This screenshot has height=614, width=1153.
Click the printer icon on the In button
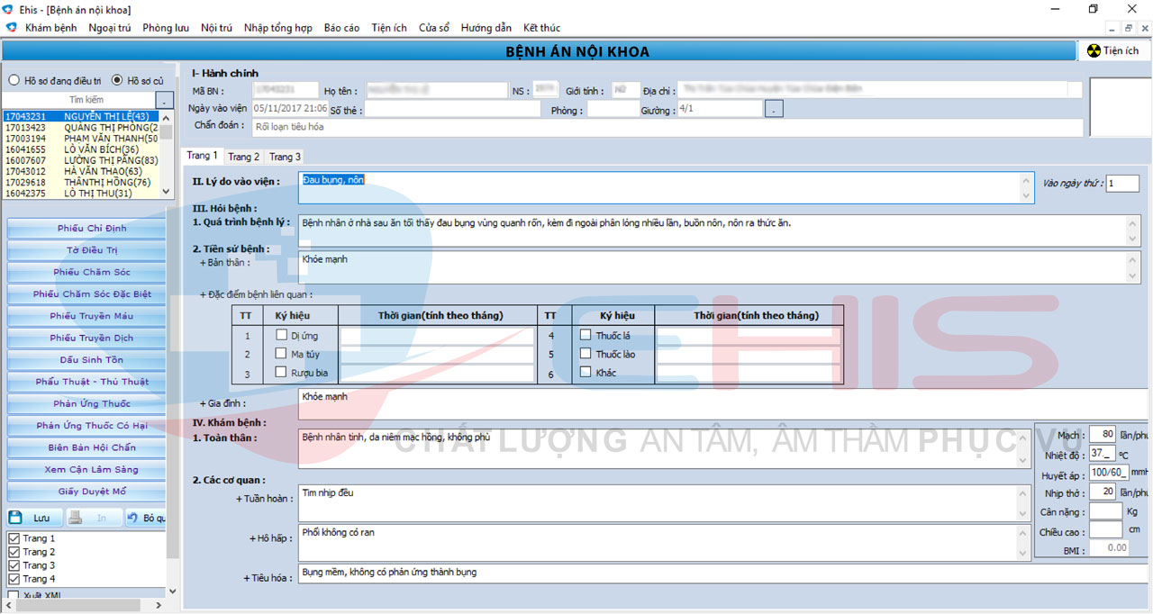pyautogui.click(x=77, y=518)
